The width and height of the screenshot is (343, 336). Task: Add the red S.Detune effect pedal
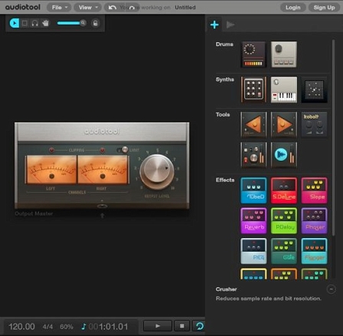[x=284, y=191]
